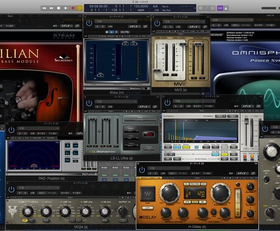Click the MV2 high level fader handle
This screenshot has width=280, height=231.
(x=183, y=44)
